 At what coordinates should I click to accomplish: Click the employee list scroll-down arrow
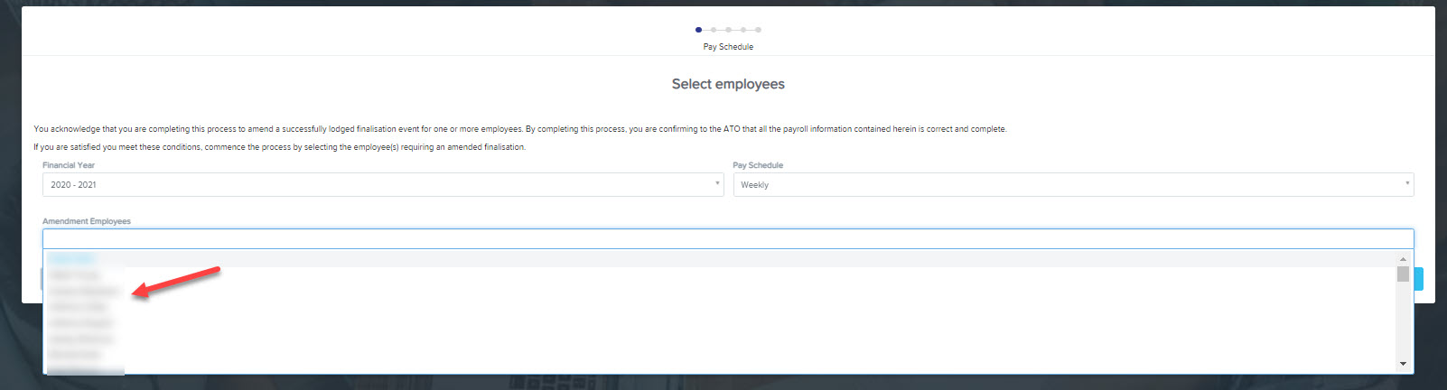(x=1403, y=364)
